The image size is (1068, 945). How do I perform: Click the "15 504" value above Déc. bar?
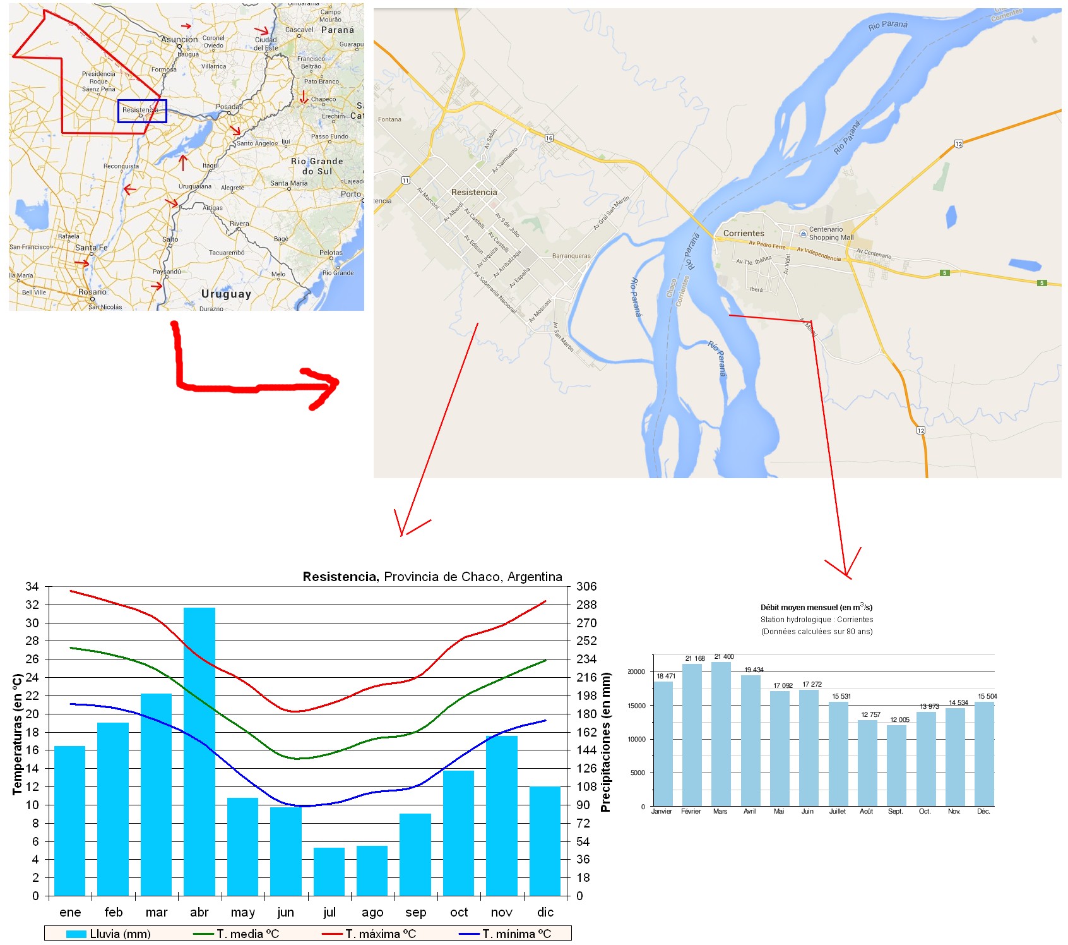tap(987, 696)
